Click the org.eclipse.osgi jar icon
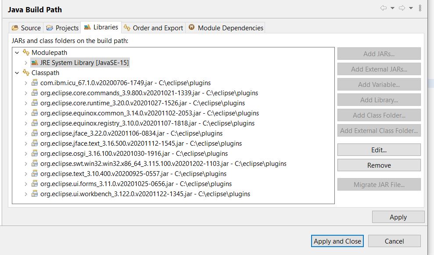This screenshot has width=434, height=255. (35, 154)
